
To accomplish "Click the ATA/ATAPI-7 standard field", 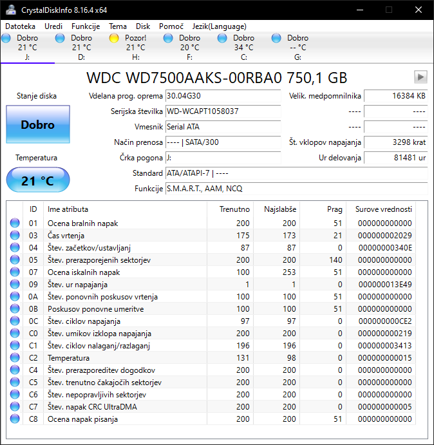I will click(x=296, y=173).
